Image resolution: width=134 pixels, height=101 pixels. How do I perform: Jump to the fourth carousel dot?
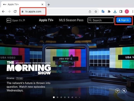[65, 97]
